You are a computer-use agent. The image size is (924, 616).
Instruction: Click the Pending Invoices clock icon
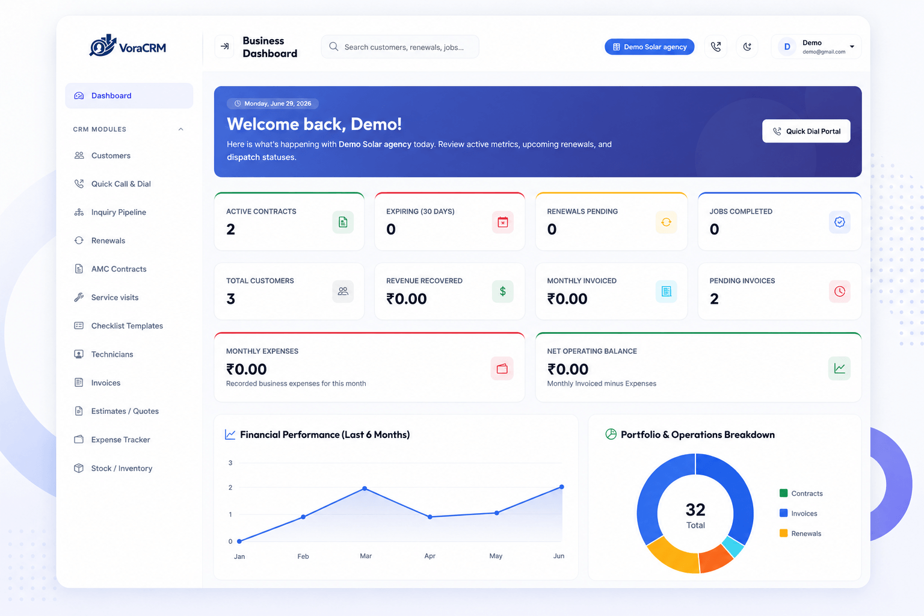(x=840, y=292)
